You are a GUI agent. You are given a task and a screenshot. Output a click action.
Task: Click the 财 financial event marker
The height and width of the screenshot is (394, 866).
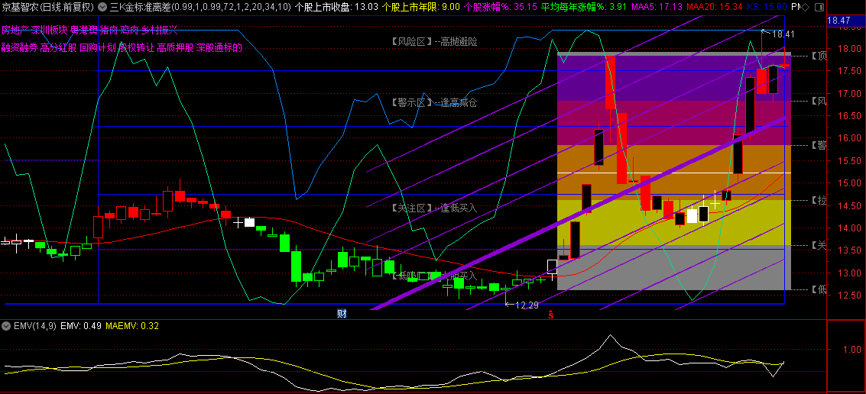click(342, 314)
